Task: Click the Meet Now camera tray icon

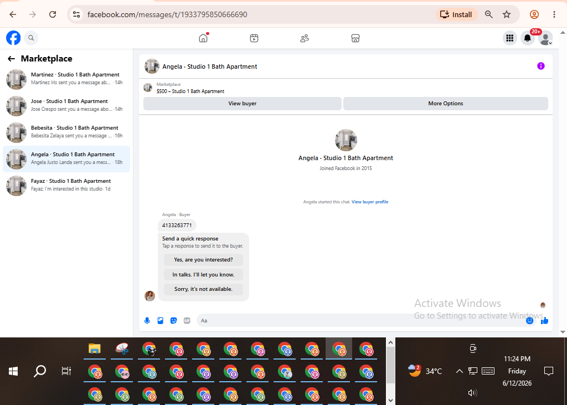Action: coord(473,349)
